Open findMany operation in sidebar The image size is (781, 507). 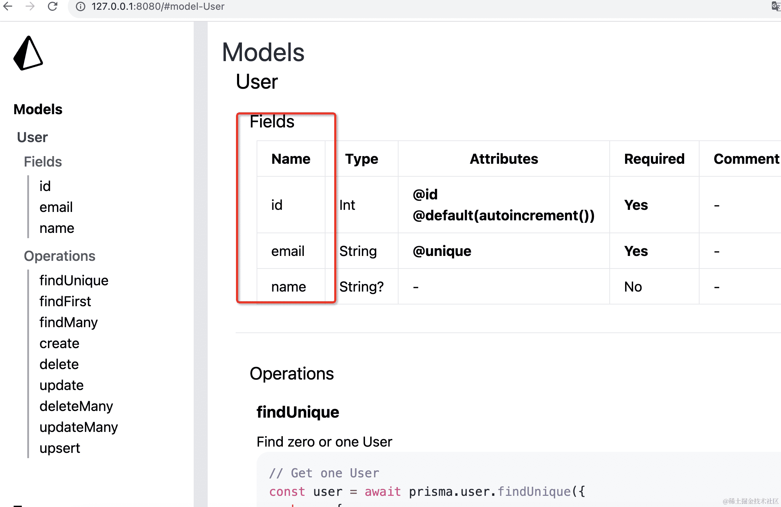pyautogui.click(x=69, y=322)
